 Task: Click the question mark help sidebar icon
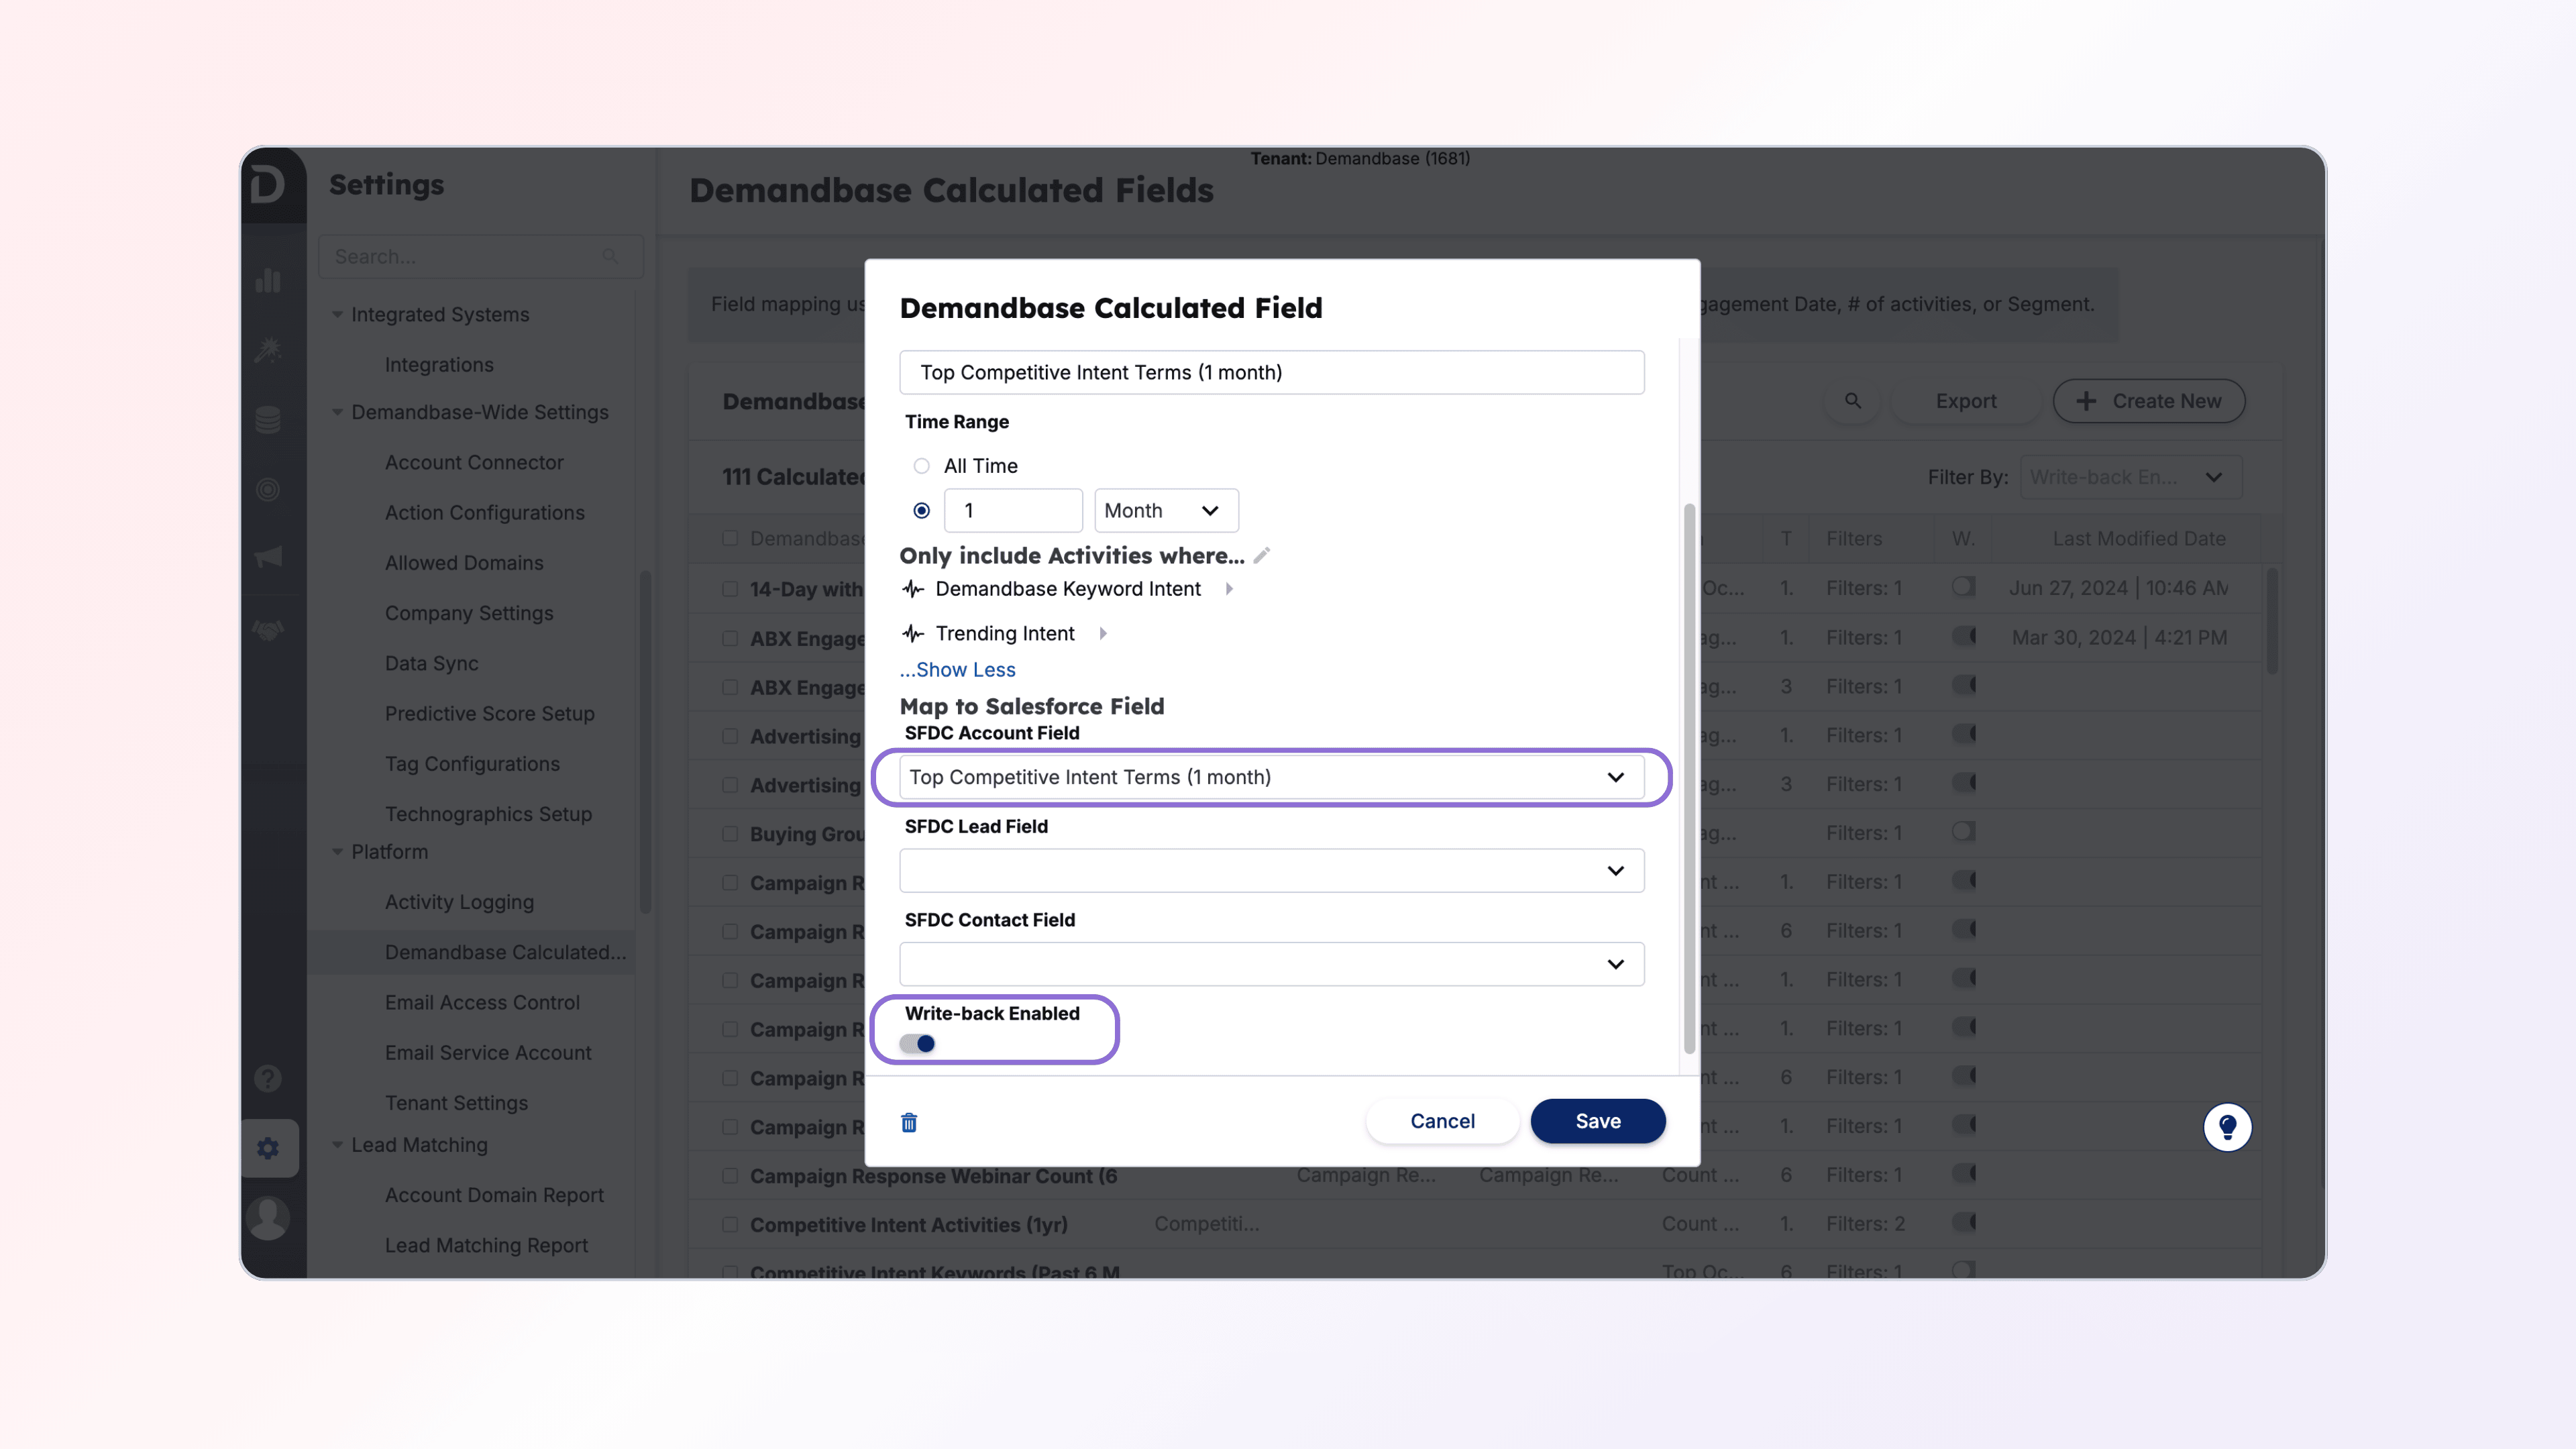(x=268, y=1078)
